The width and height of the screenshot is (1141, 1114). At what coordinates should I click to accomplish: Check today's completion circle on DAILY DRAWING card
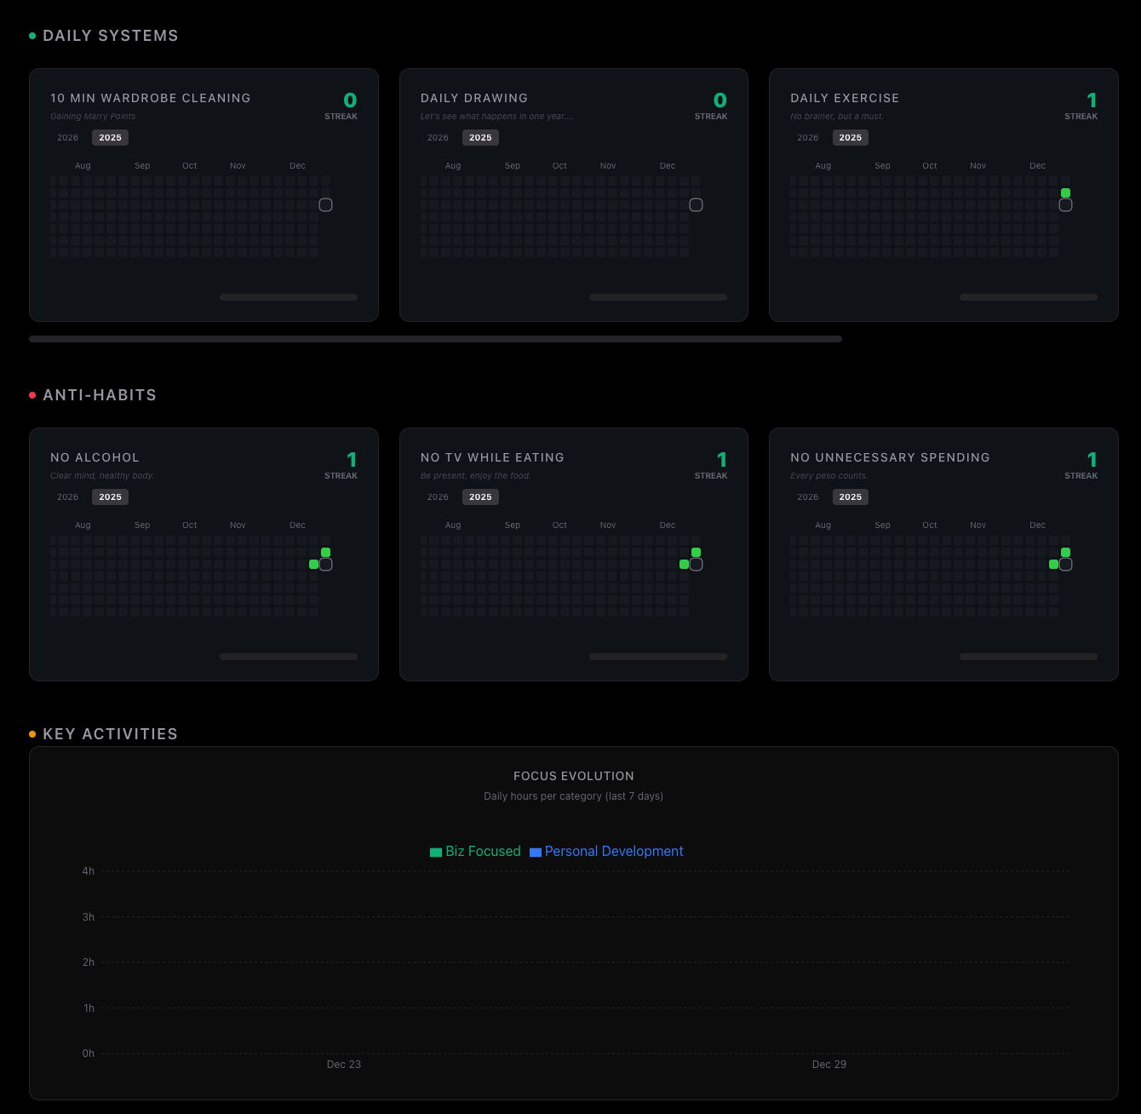pos(696,204)
